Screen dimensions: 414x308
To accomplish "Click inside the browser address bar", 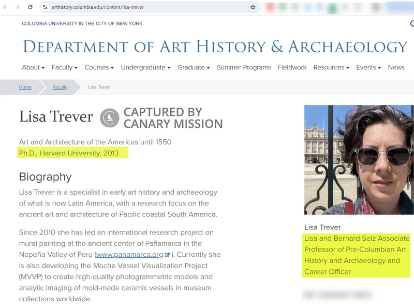I will [129, 7].
